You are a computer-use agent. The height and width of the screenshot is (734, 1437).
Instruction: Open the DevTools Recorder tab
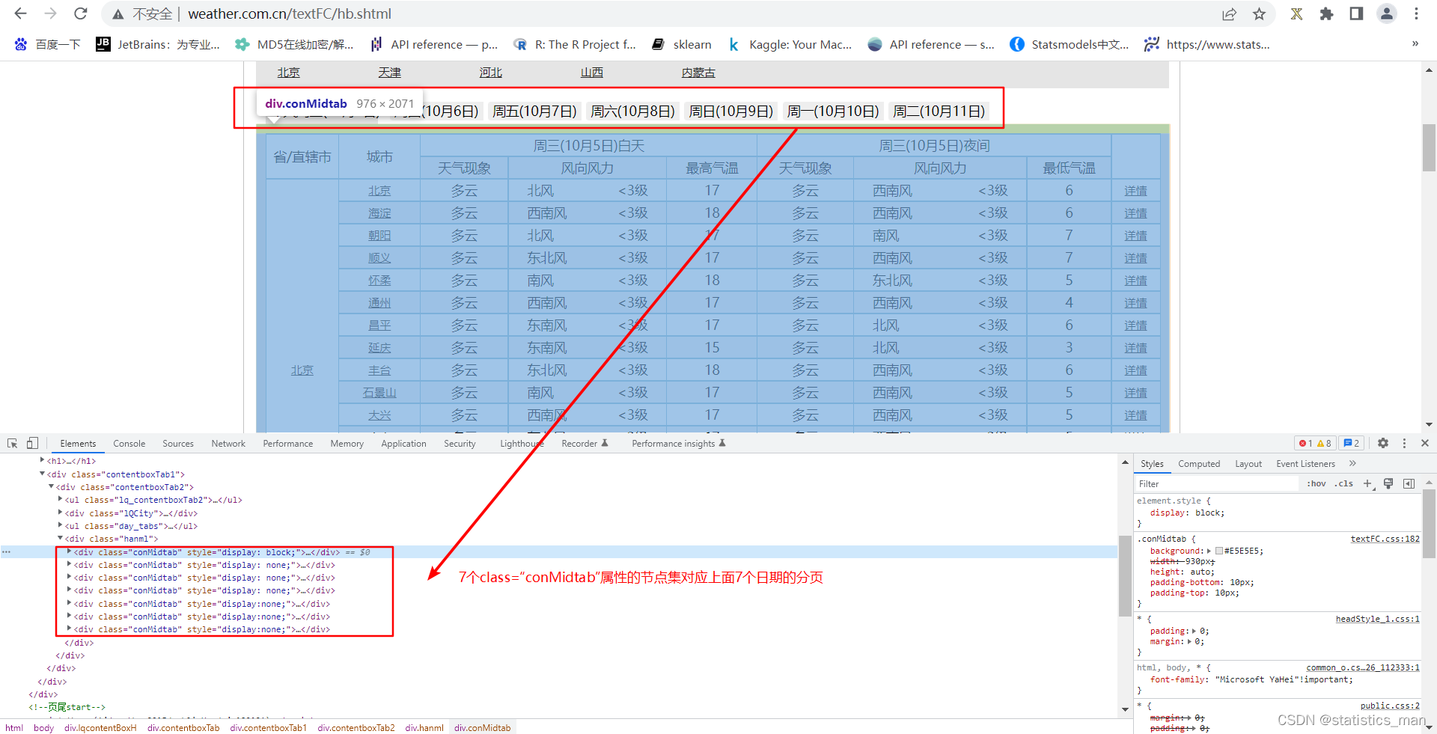coord(585,444)
